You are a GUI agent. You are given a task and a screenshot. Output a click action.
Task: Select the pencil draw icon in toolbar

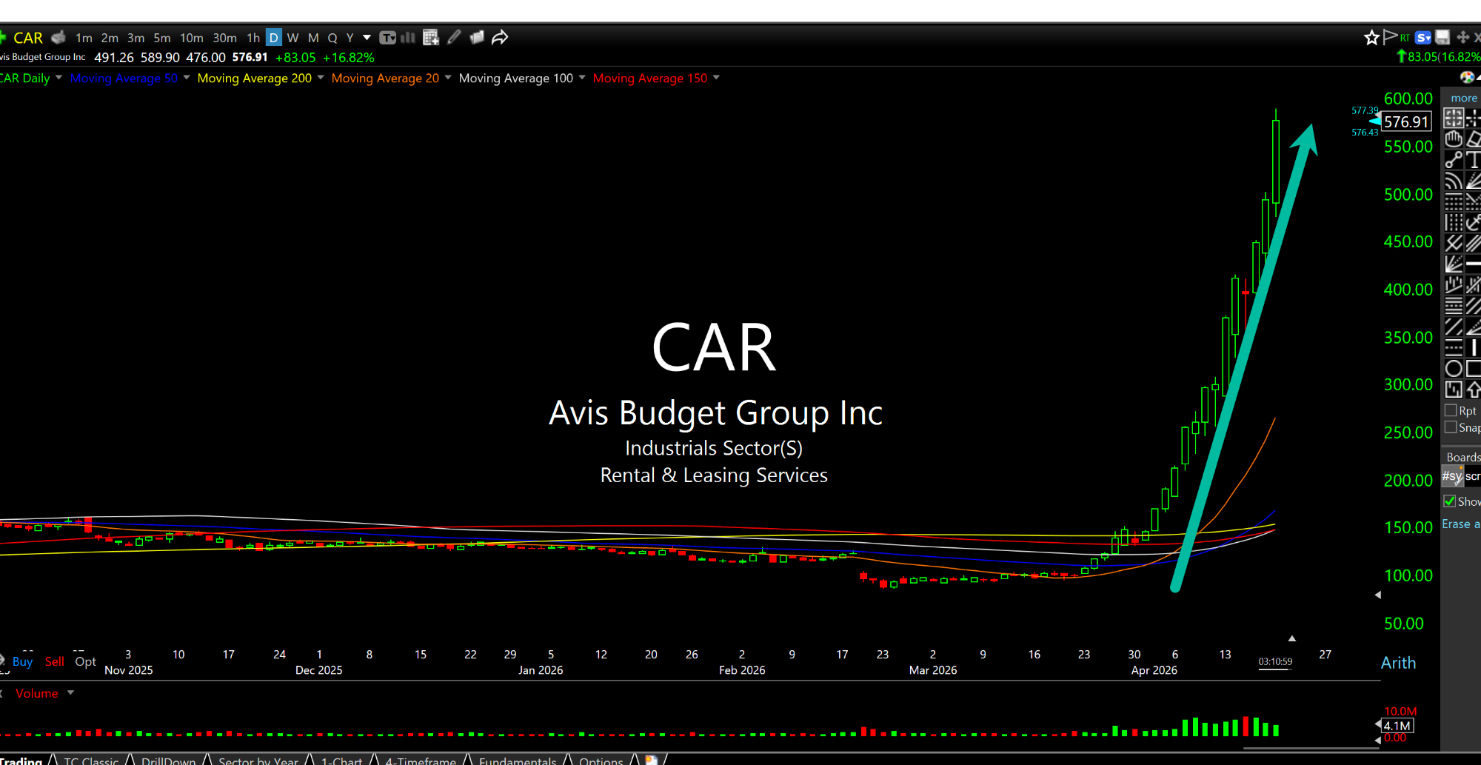(454, 38)
